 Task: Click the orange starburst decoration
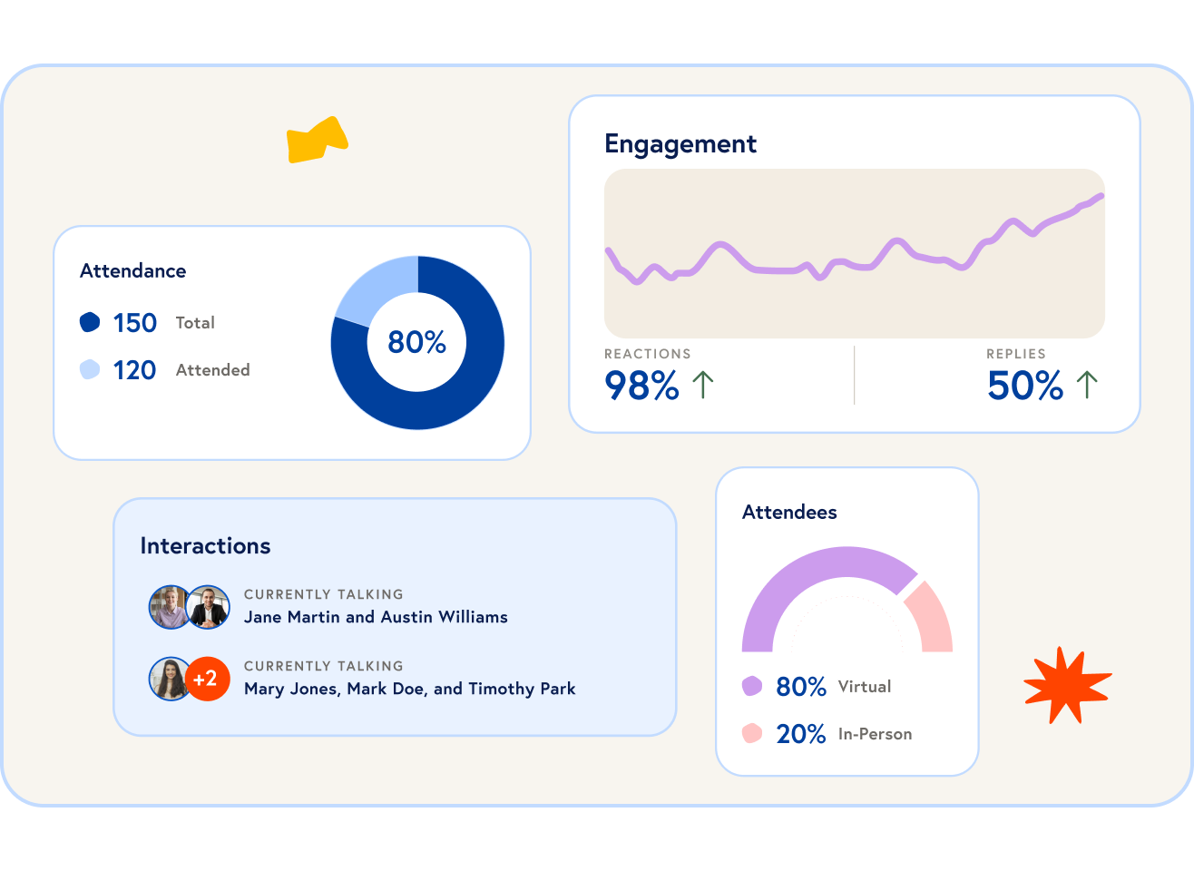click(1066, 685)
